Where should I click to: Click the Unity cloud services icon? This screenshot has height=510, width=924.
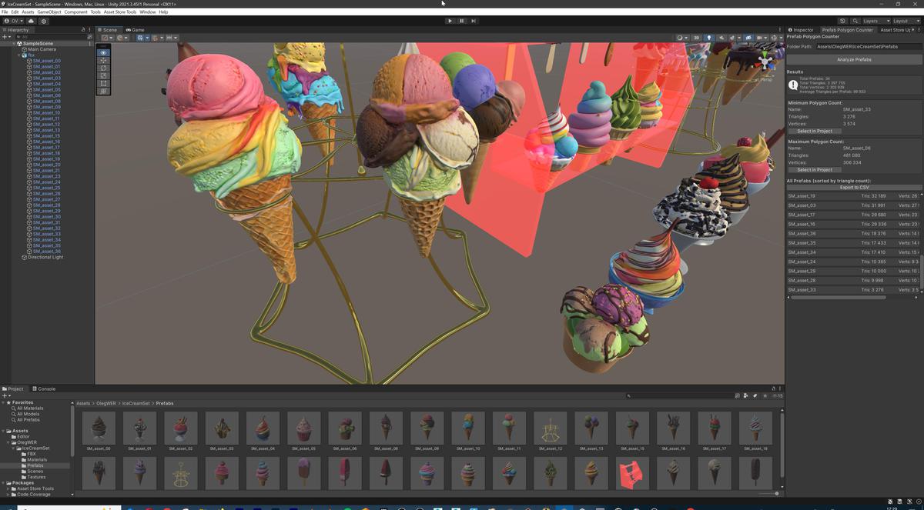[x=842, y=21]
